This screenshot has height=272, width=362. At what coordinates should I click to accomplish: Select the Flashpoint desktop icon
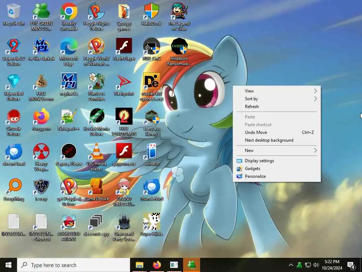click(x=124, y=85)
